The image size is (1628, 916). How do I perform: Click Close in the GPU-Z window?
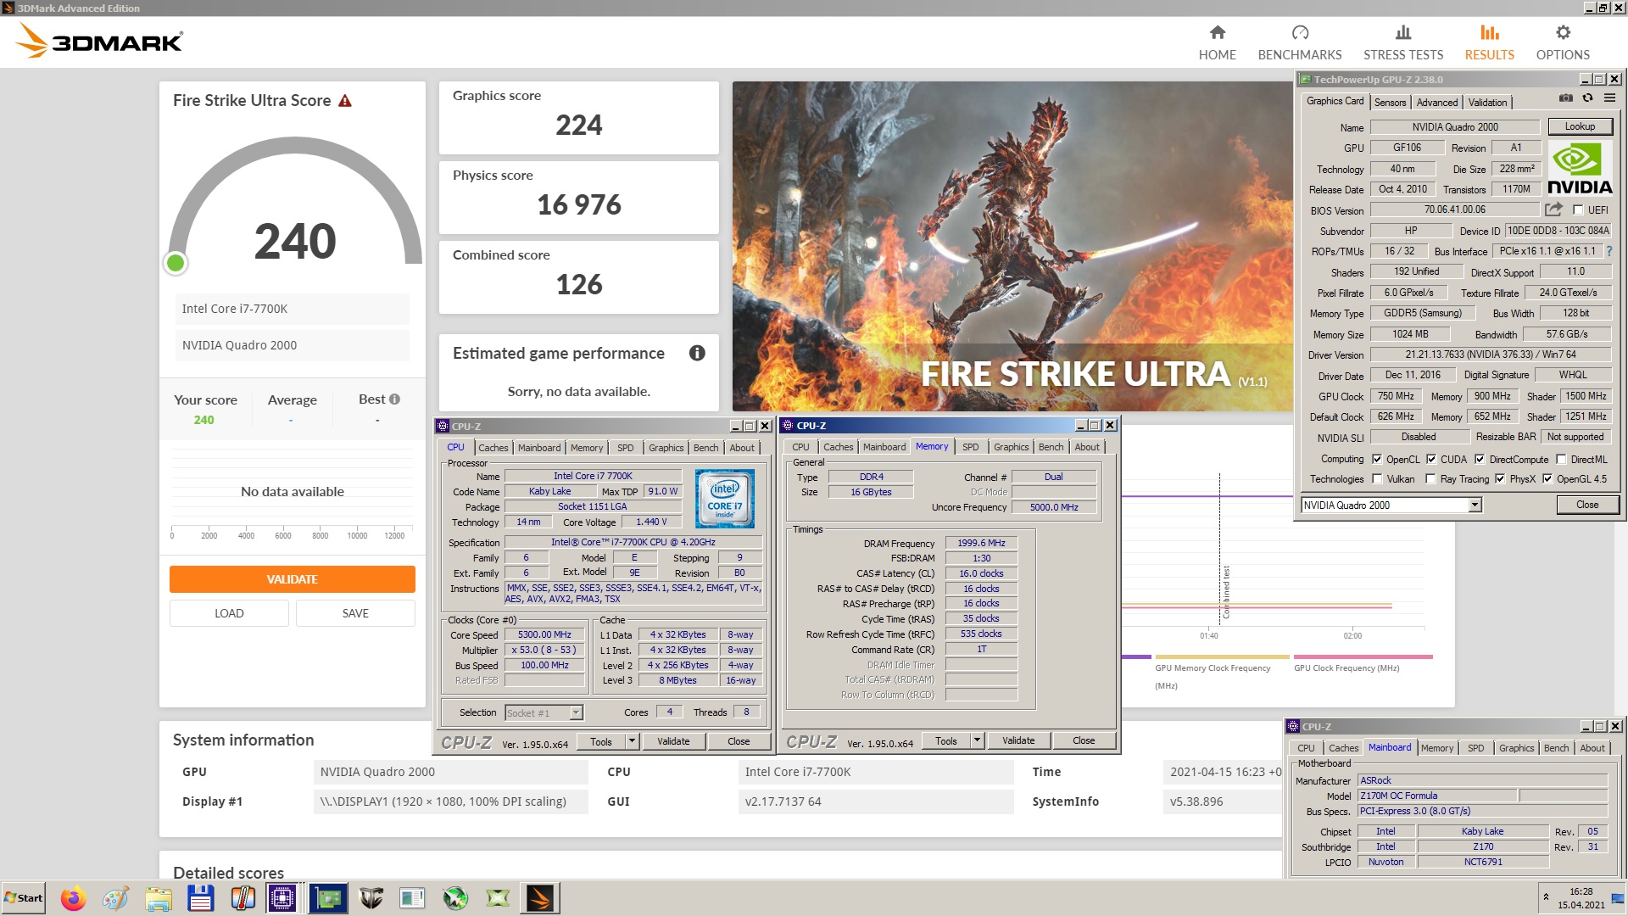click(1587, 505)
